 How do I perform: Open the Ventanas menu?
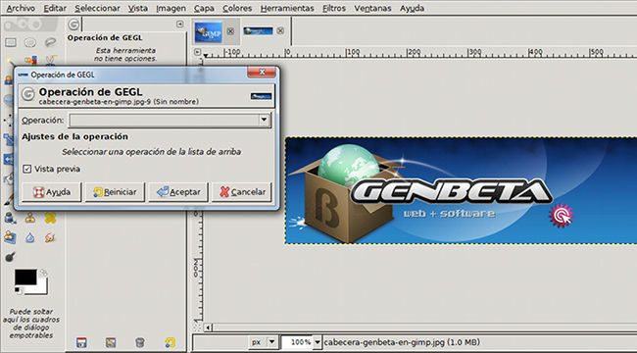(372, 8)
